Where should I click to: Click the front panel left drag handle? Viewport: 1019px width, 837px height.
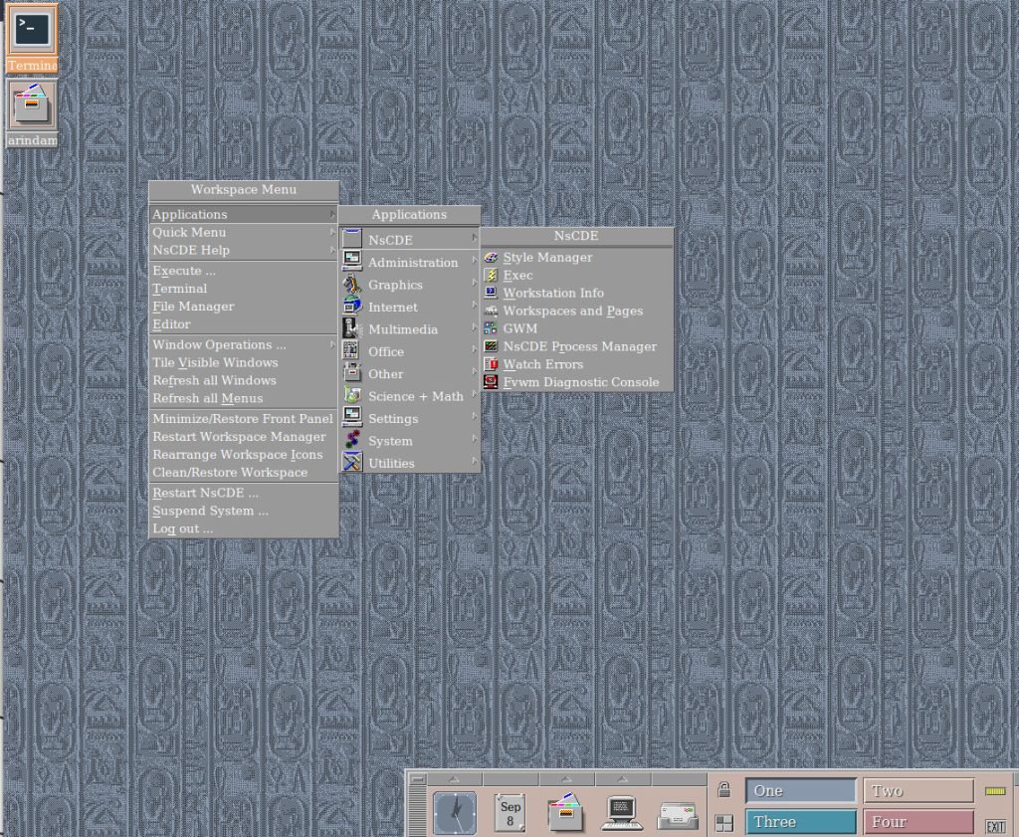(x=417, y=810)
